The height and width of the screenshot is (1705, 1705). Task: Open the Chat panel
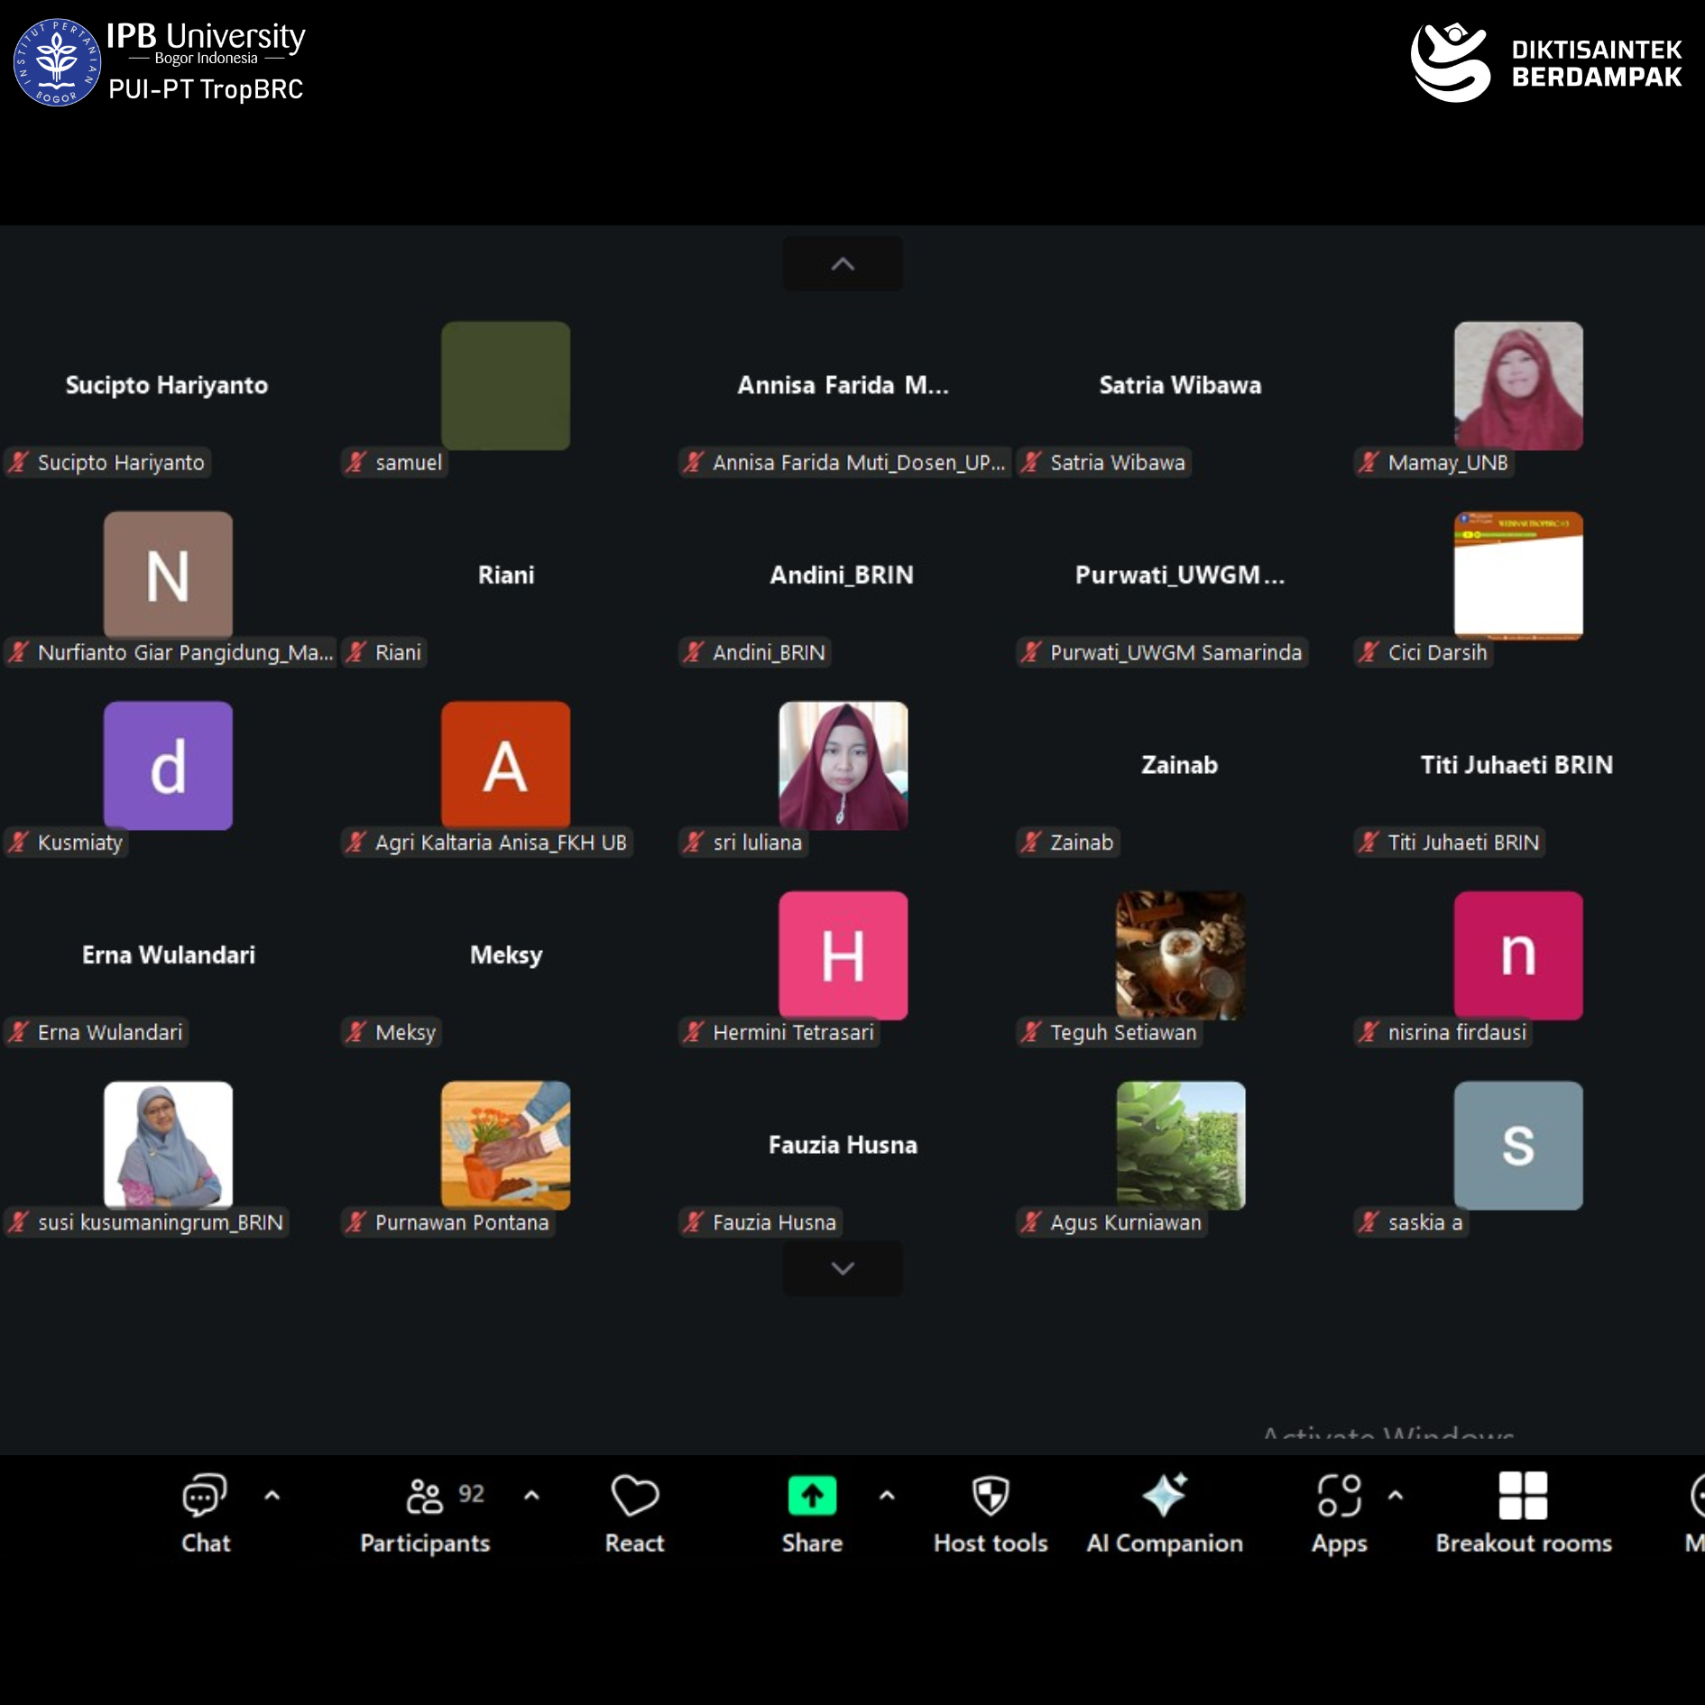click(205, 1513)
